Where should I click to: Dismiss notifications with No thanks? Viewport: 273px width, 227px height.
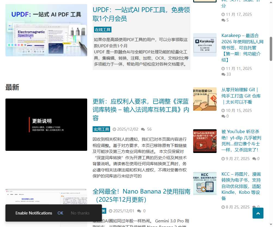80,213
